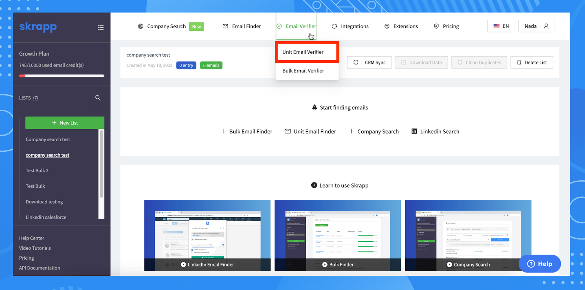Click Unit Email Finder option
This screenshot has width=585, height=290.
point(310,131)
